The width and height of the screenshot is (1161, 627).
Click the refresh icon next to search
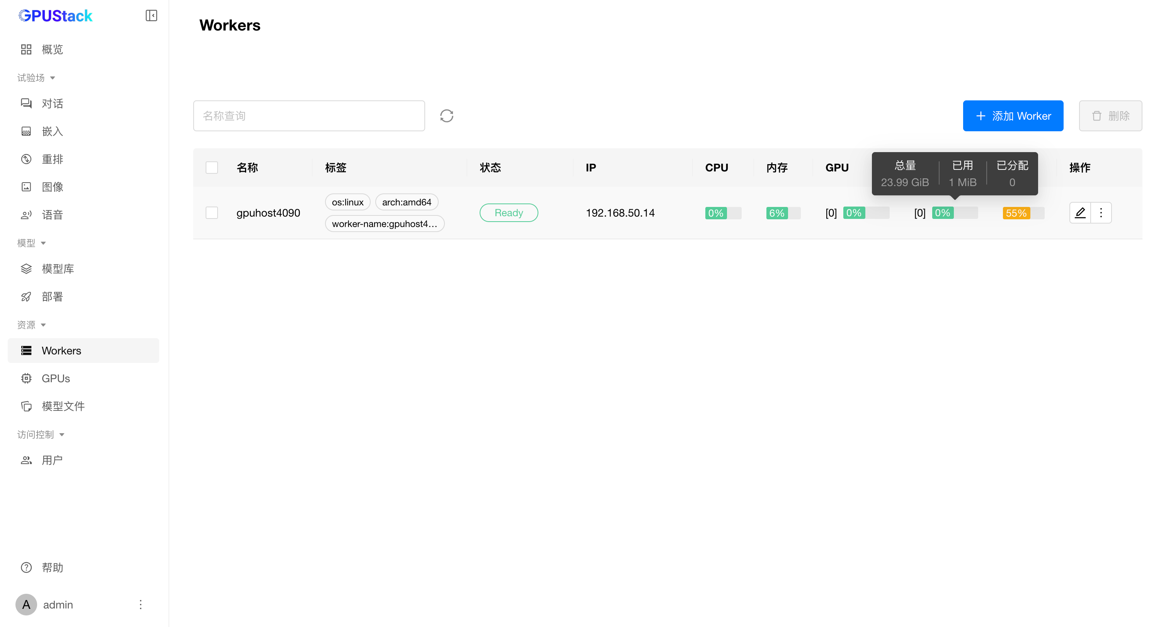click(446, 116)
